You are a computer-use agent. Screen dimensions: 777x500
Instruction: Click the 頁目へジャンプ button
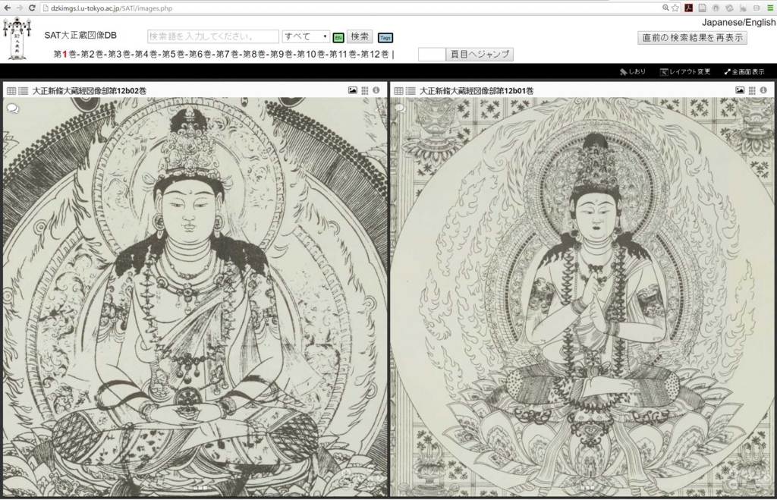point(480,55)
